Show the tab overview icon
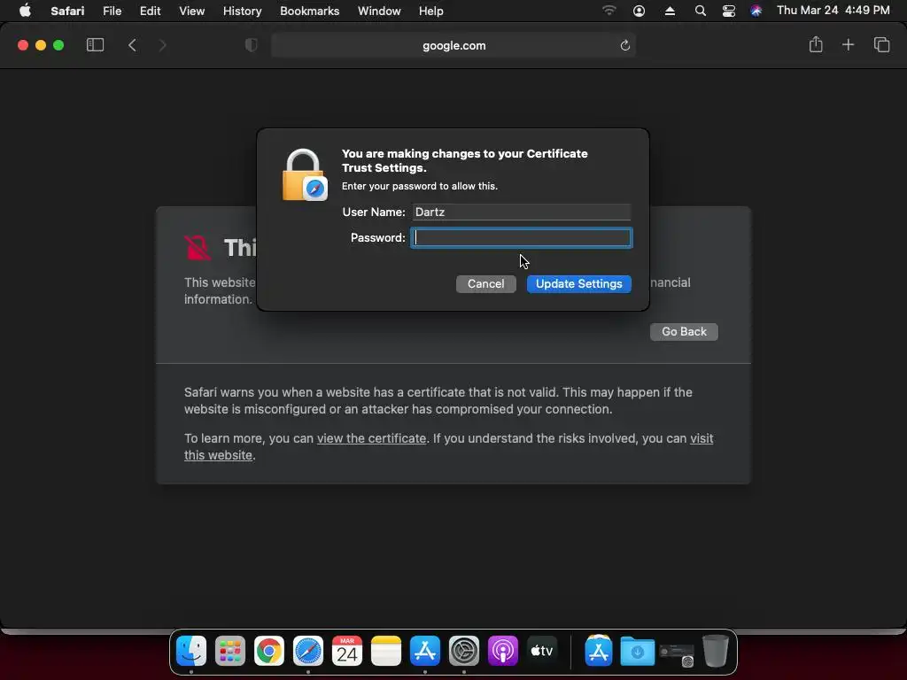This screenshot has height=680, width=907. pos(881,44)
